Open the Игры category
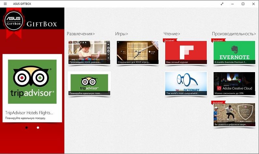The image size is (259, 154). 122,34
